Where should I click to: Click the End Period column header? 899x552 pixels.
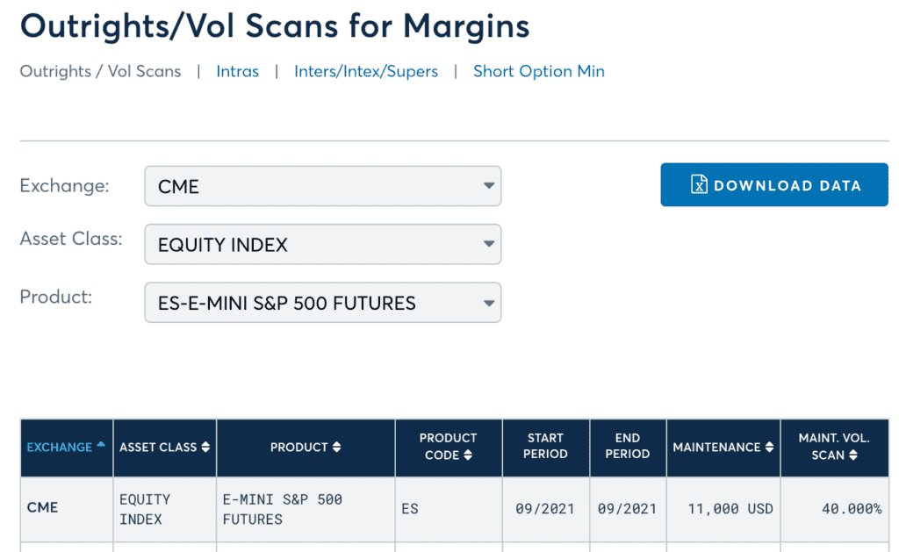(627, 446)
